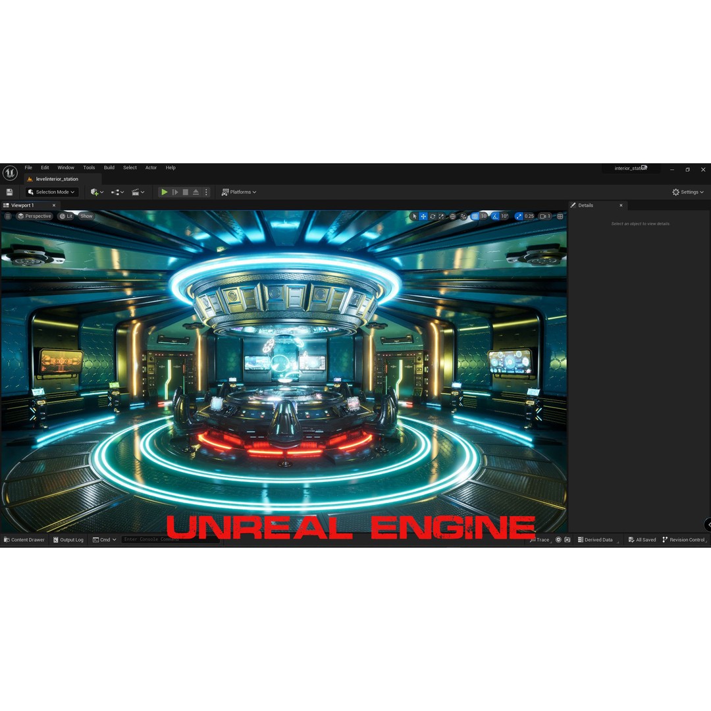Open the viewport Show flags menu

86,217
